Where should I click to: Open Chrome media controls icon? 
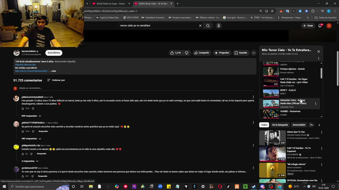pyautogui.click(x=322, y=11)
